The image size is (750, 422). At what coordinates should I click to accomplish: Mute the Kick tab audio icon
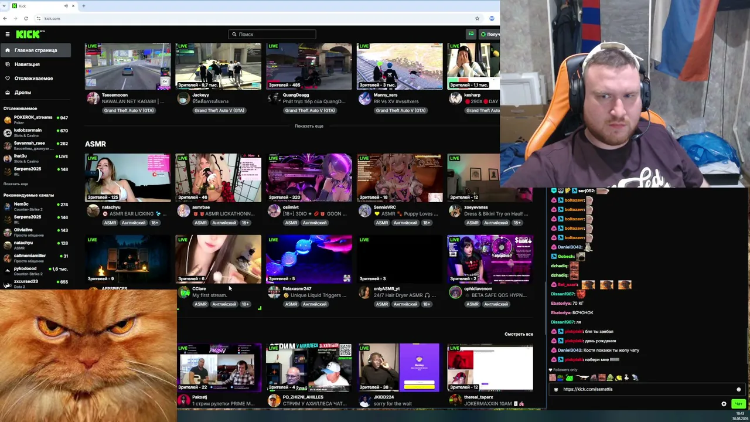point(66,6)
